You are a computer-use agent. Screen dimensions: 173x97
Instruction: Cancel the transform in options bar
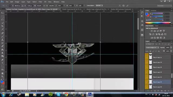124,6
